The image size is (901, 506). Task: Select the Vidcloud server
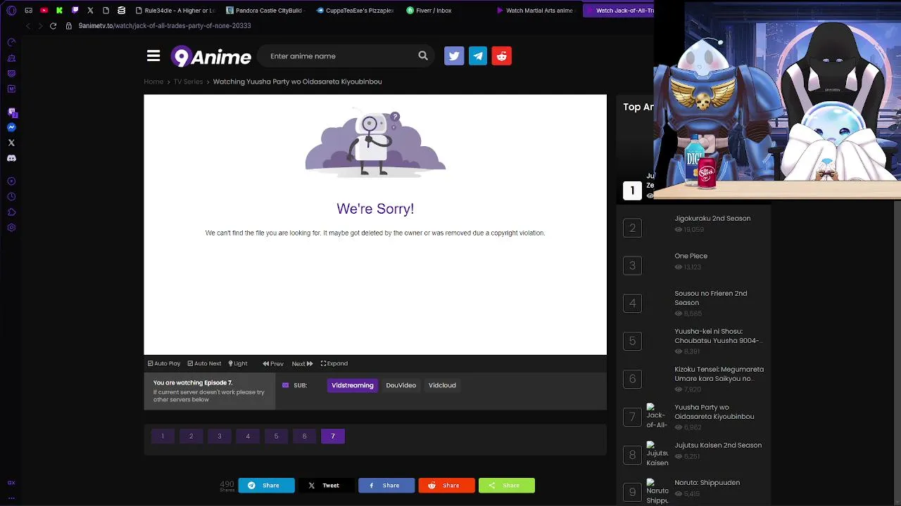pyautogui.click(x=442, y=385)
